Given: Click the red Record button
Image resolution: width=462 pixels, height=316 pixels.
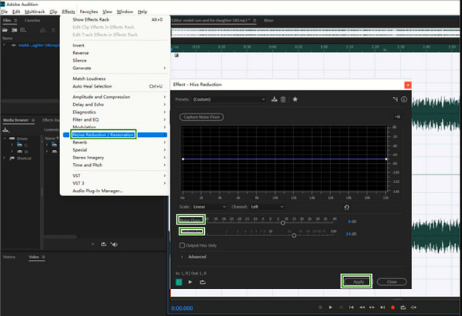Looking at the screenshot, I should click(x=393, y=308).
